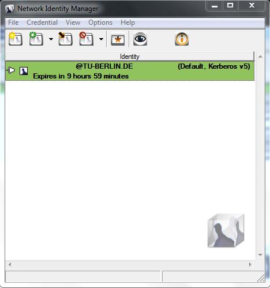Image resolution: width=270 pixels, height=288 pixels.
Task: Toggle the advanced view eye icon
Action: pos(140,39)
